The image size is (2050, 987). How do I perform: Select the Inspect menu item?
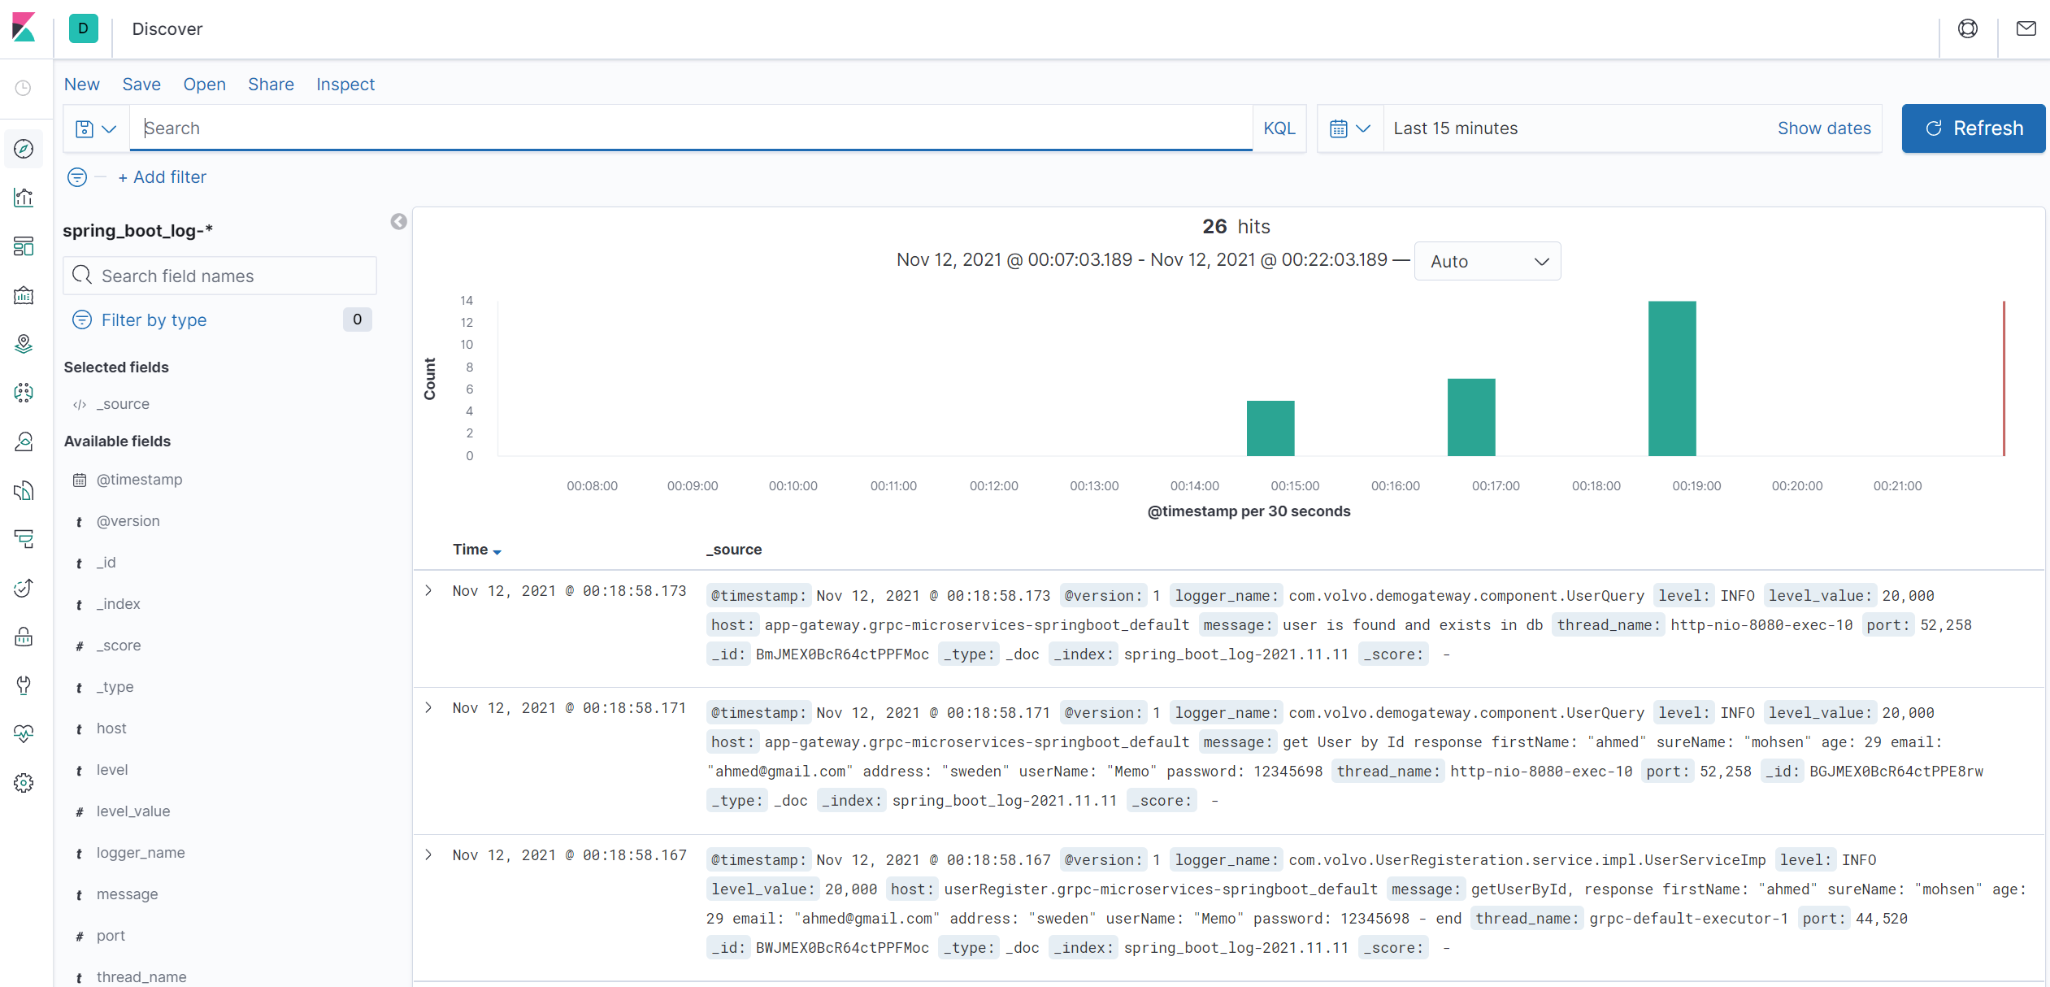click(345, 84)
